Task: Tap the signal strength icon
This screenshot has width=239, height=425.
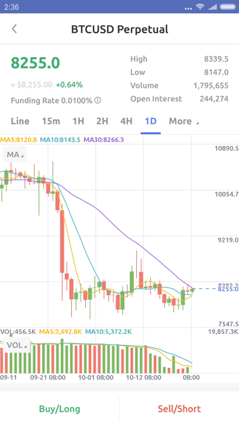Action: (x=212, y=7)
